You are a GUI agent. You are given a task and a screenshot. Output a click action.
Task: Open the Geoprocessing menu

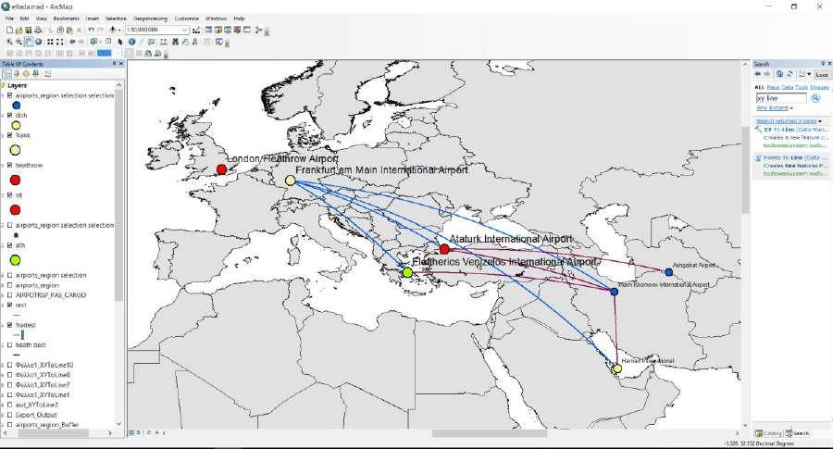tap(150, 19)
